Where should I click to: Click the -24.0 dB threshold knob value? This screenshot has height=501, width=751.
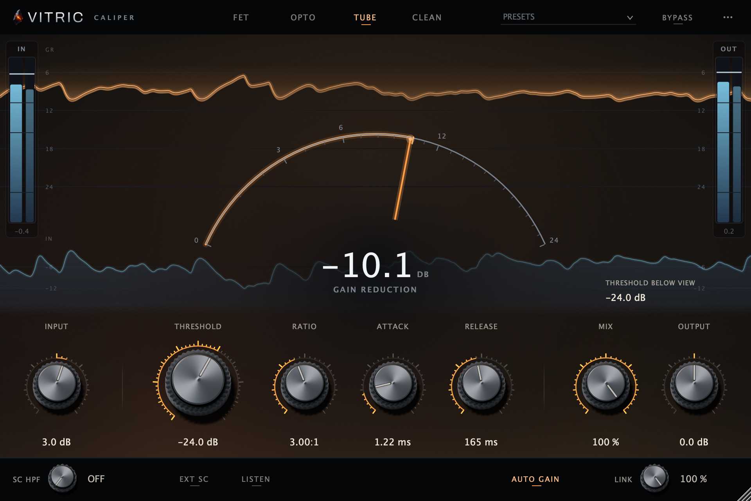(198, 442)
